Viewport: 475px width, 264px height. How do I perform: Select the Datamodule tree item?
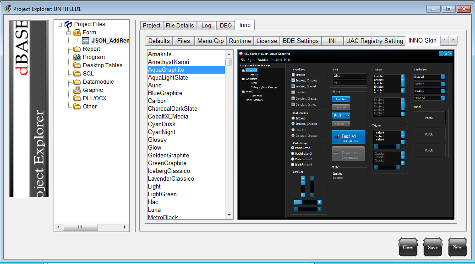click(98, 82)
